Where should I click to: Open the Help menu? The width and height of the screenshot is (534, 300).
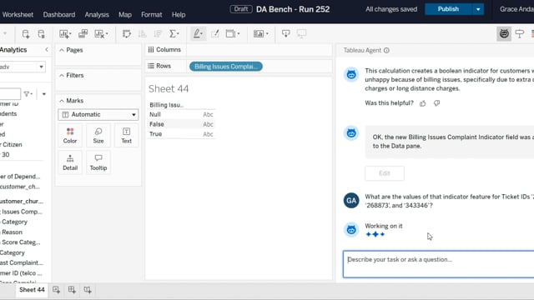pyautogui.click(x=179, y=15)
